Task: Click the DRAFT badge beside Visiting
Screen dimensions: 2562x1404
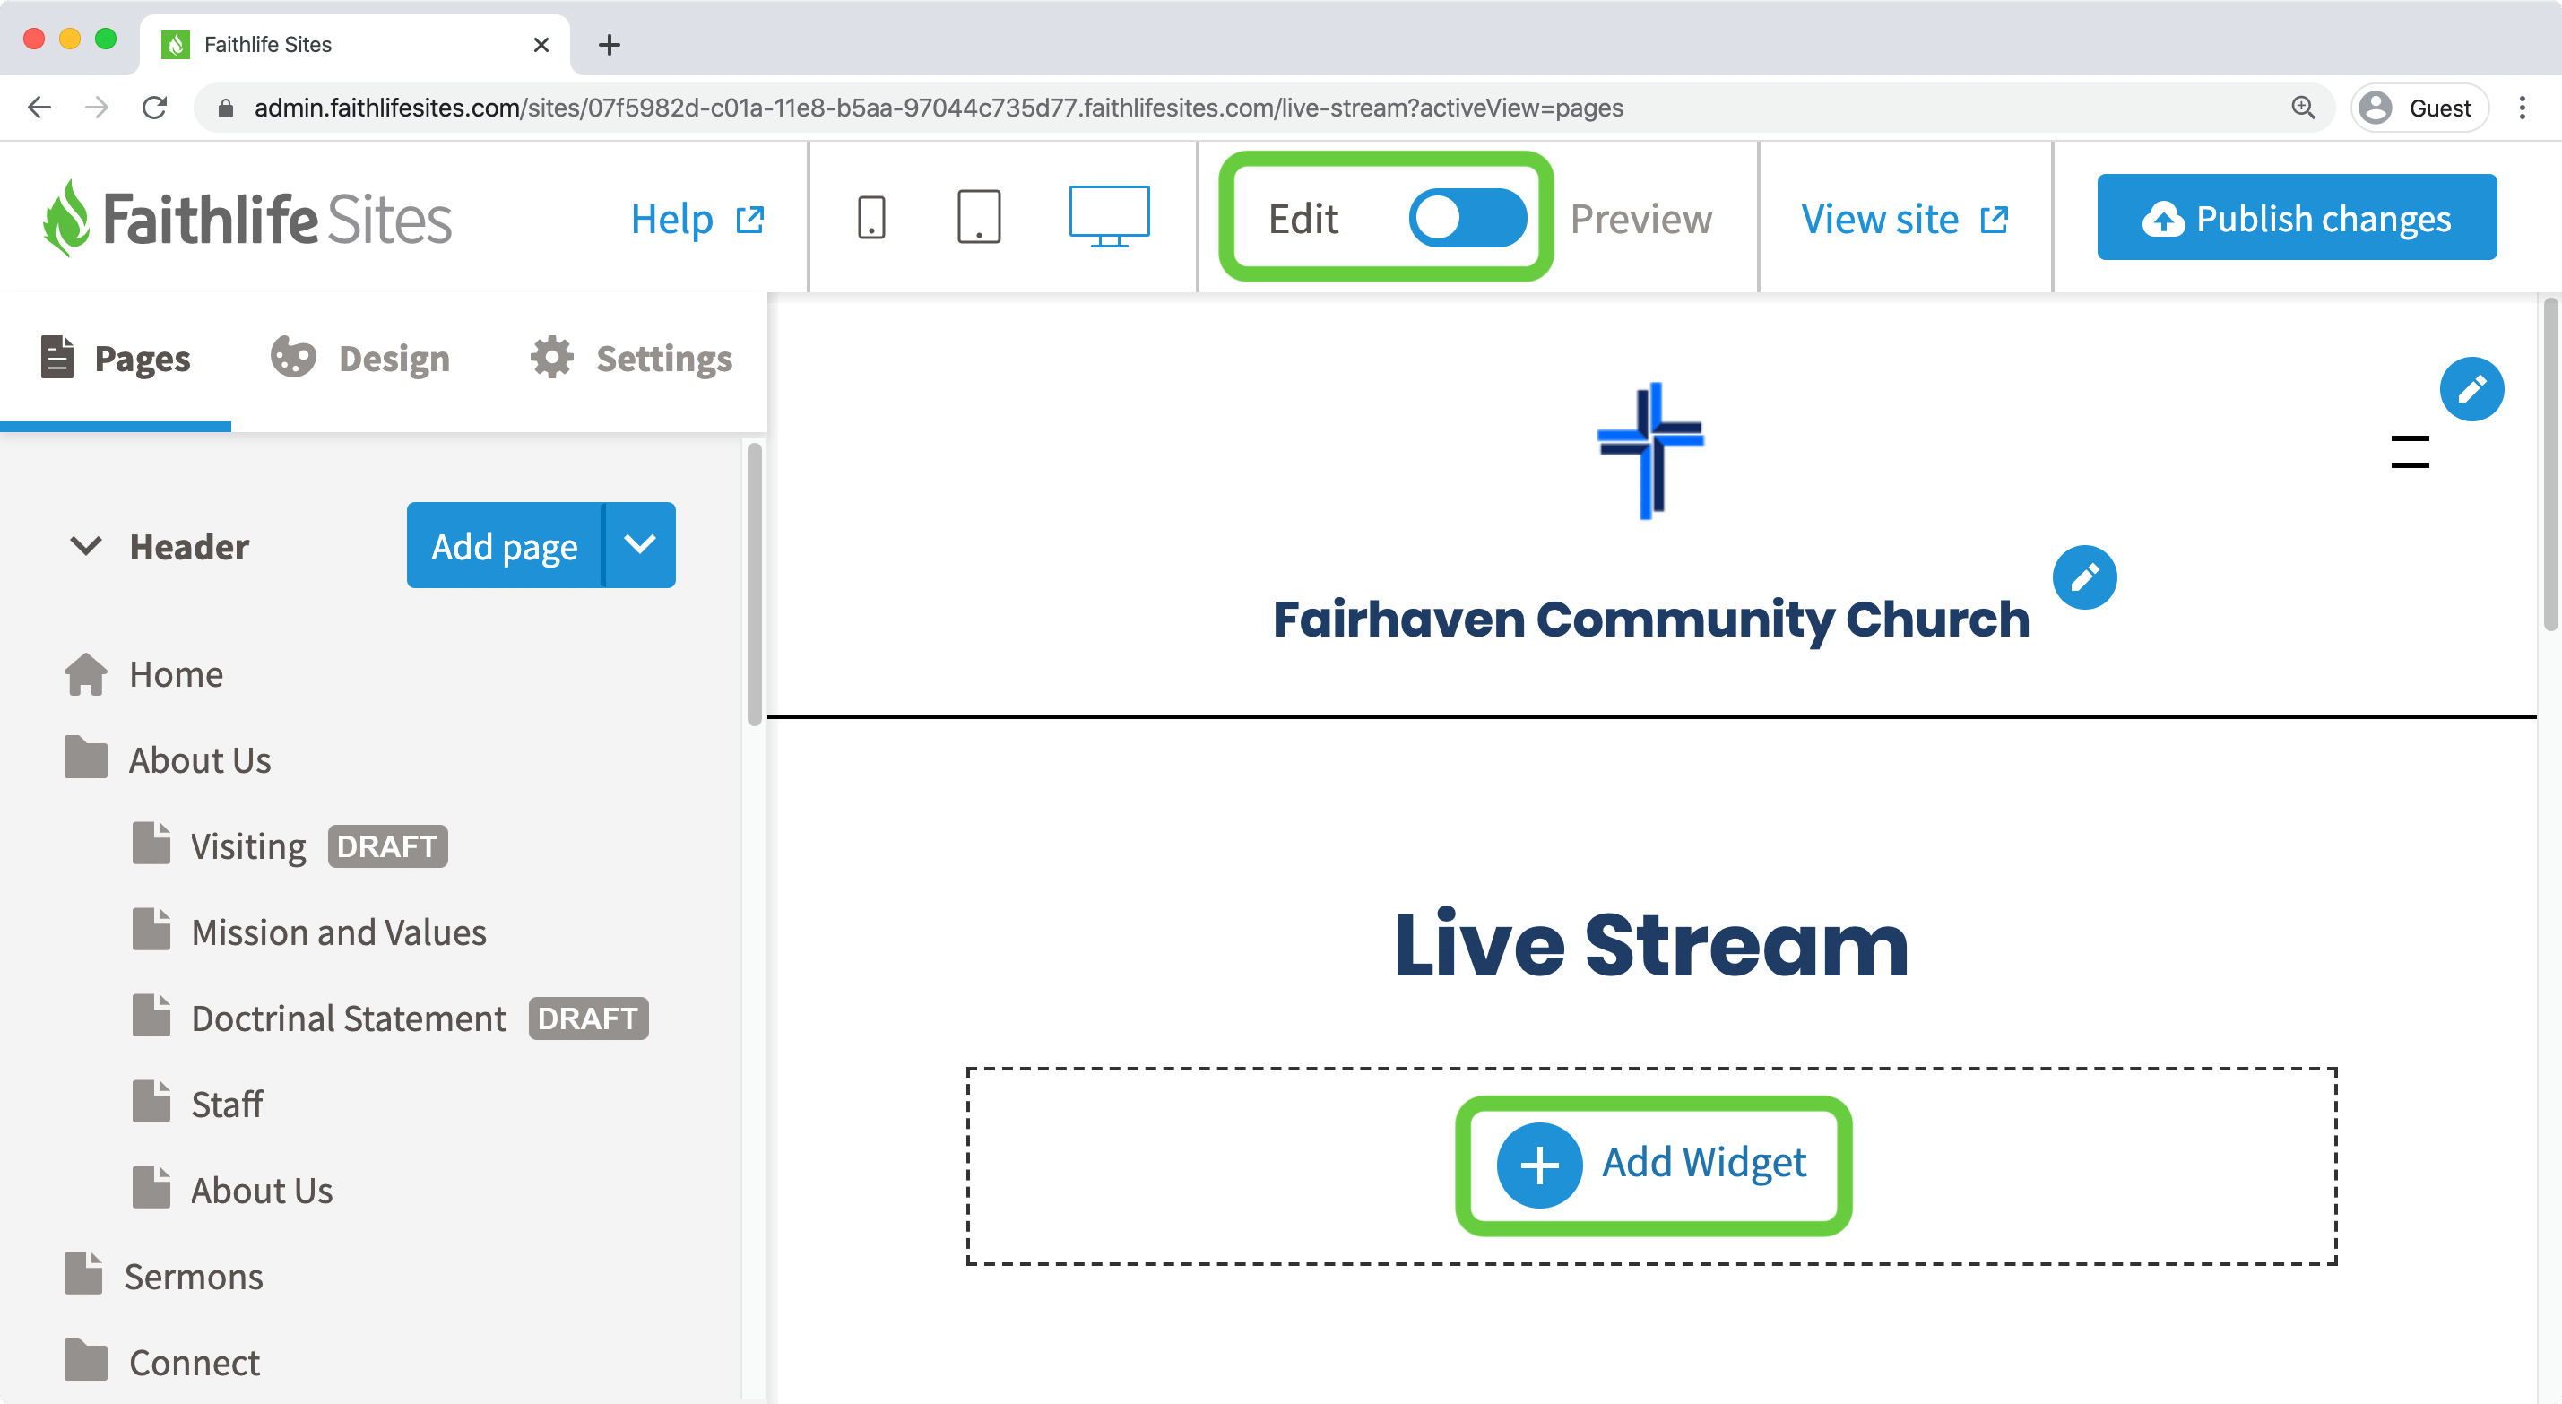Action: coord(388,845)
